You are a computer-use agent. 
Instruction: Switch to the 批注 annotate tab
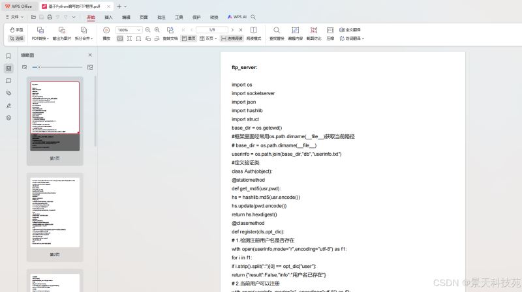(161, 18)
